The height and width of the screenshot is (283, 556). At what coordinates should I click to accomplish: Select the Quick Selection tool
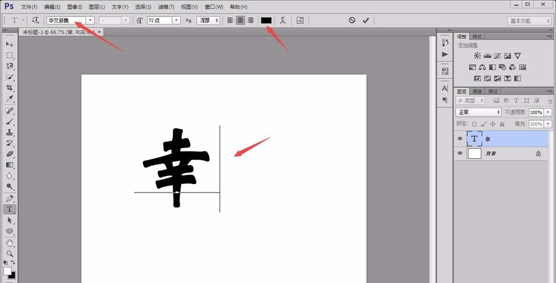tap(9, 77)
